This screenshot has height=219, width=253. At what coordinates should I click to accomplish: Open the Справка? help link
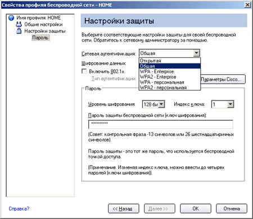tap(19, 208)
